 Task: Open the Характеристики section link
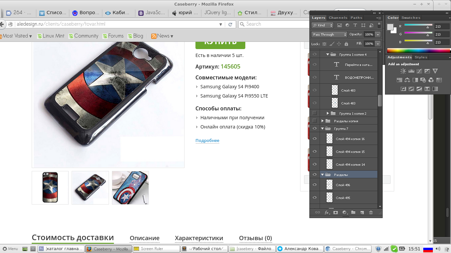click(x=199, y=238)
